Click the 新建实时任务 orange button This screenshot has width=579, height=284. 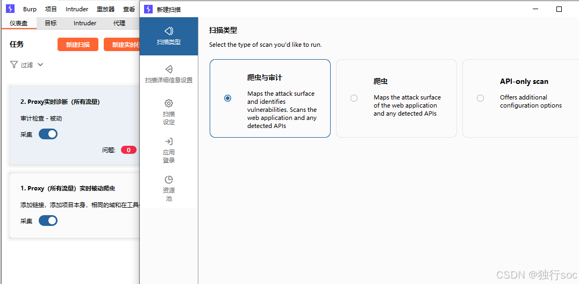pos(122,45)
